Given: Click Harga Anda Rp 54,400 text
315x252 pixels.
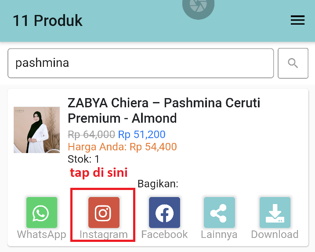Looking at the screenshot, I should [122, 146].
